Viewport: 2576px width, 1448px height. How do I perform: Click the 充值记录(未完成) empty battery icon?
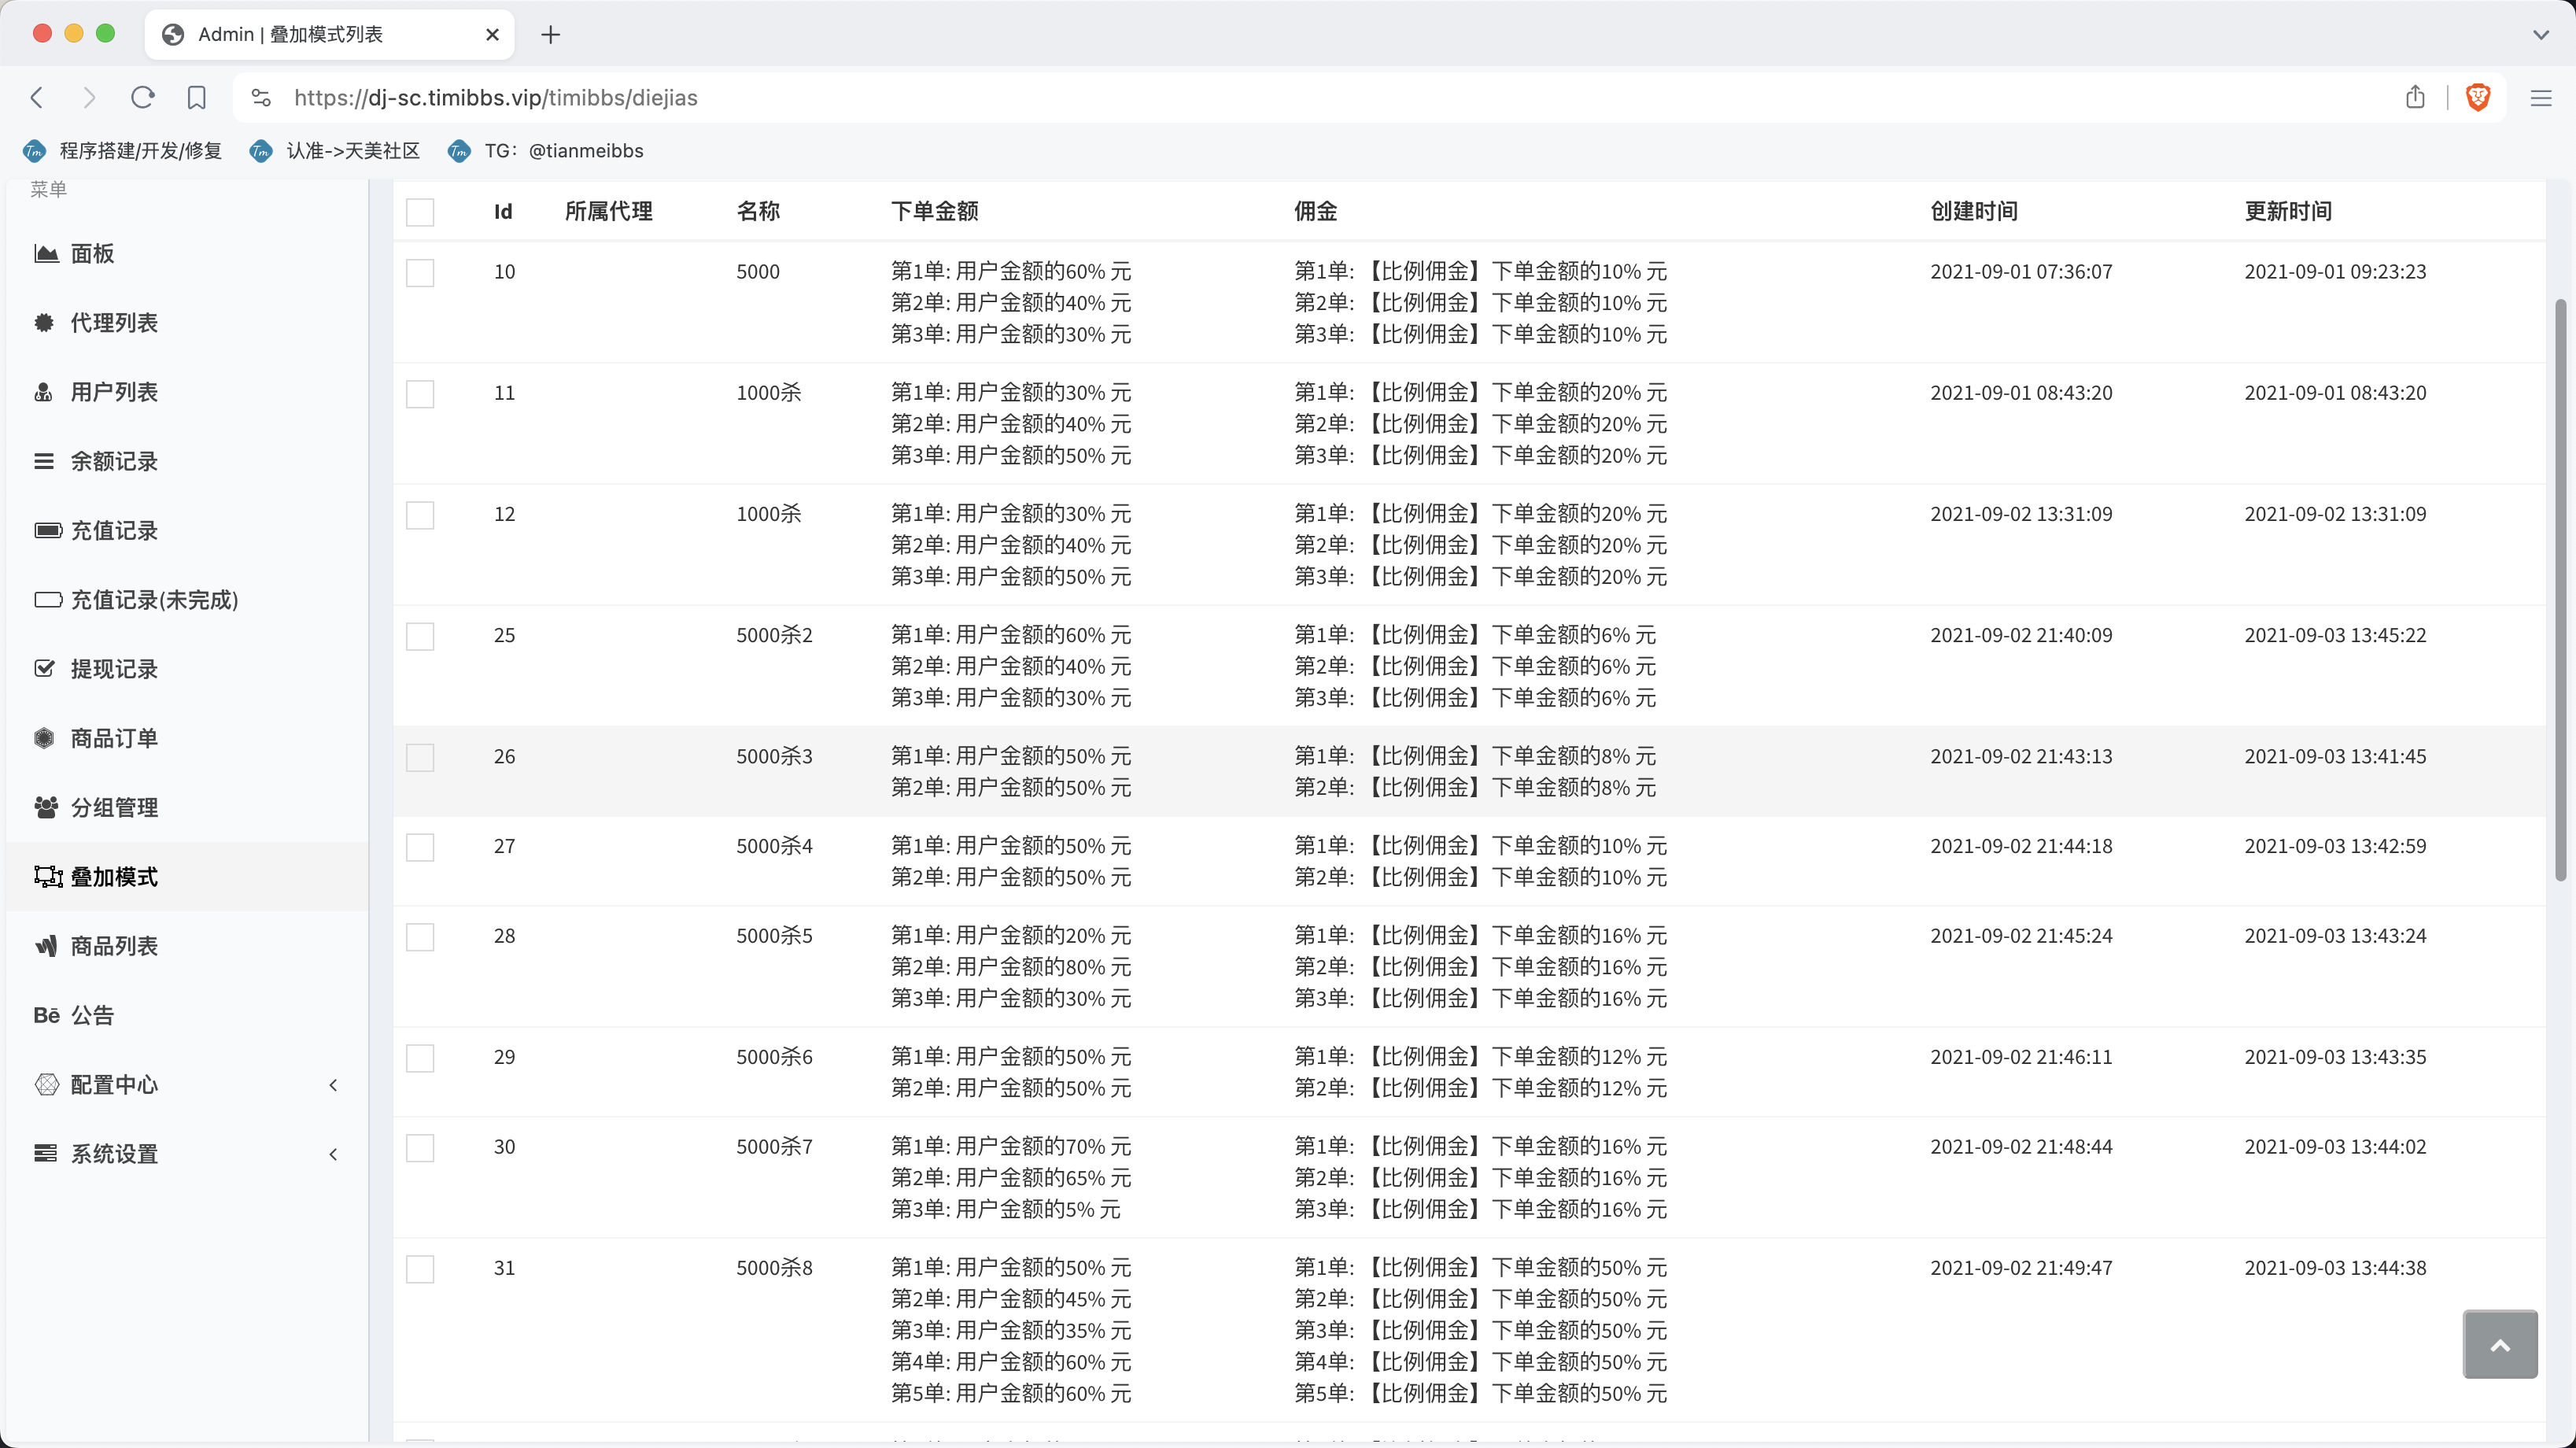coord(47,599)
